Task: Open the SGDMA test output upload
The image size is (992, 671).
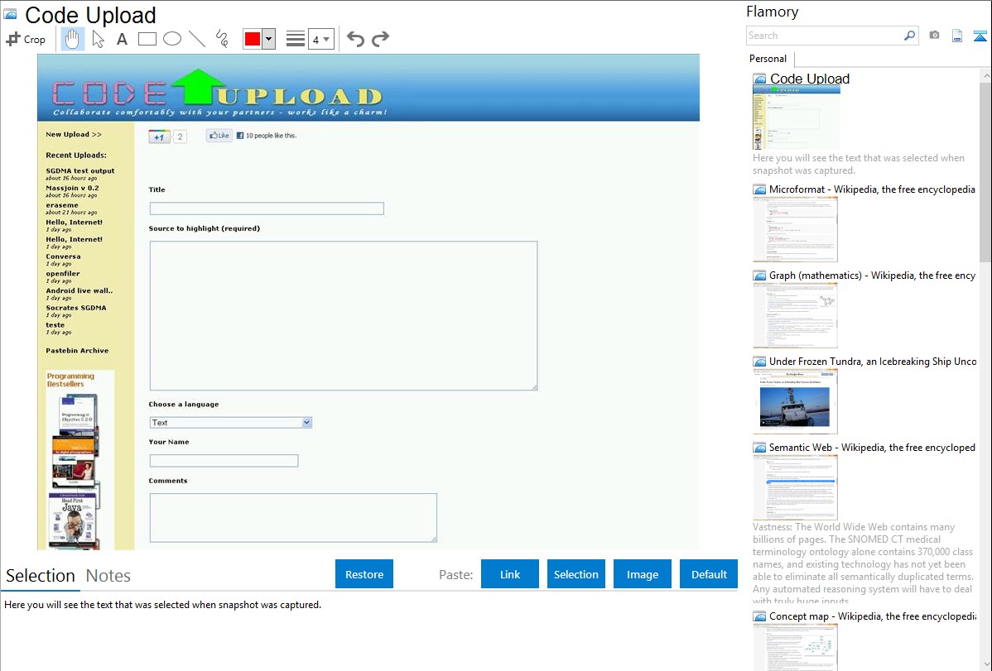Action: 80,170
